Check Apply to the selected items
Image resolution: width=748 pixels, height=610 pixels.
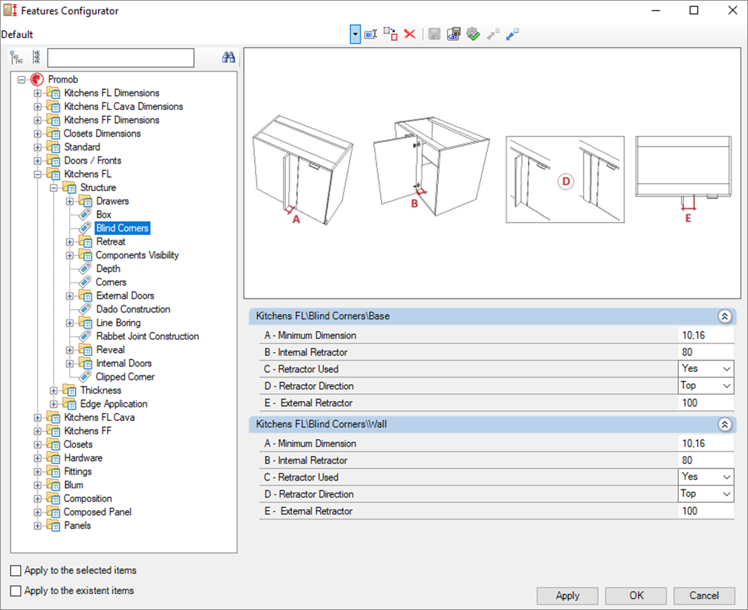pyautogui.click(x=15, y=570)
